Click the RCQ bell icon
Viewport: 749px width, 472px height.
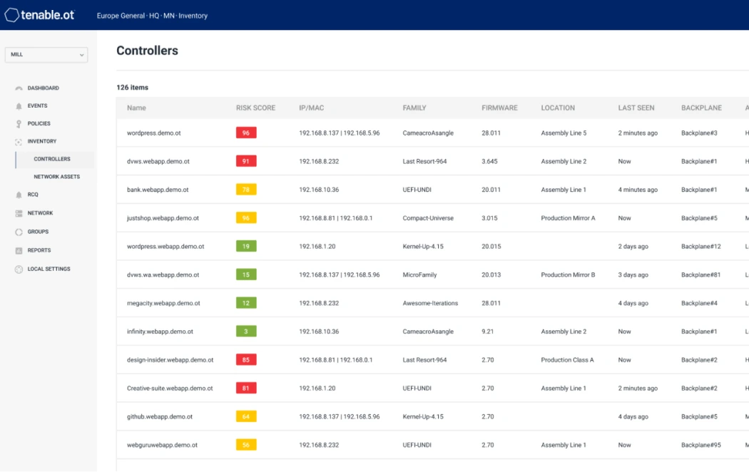click(x=19, y=195)
